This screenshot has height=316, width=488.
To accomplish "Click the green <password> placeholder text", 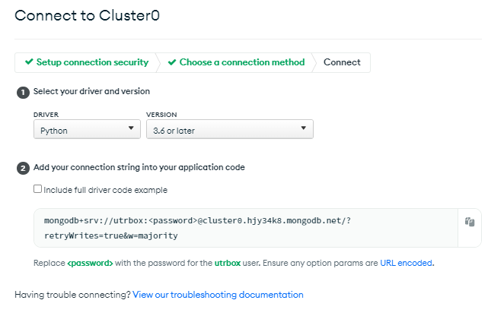I will [90, 264].
